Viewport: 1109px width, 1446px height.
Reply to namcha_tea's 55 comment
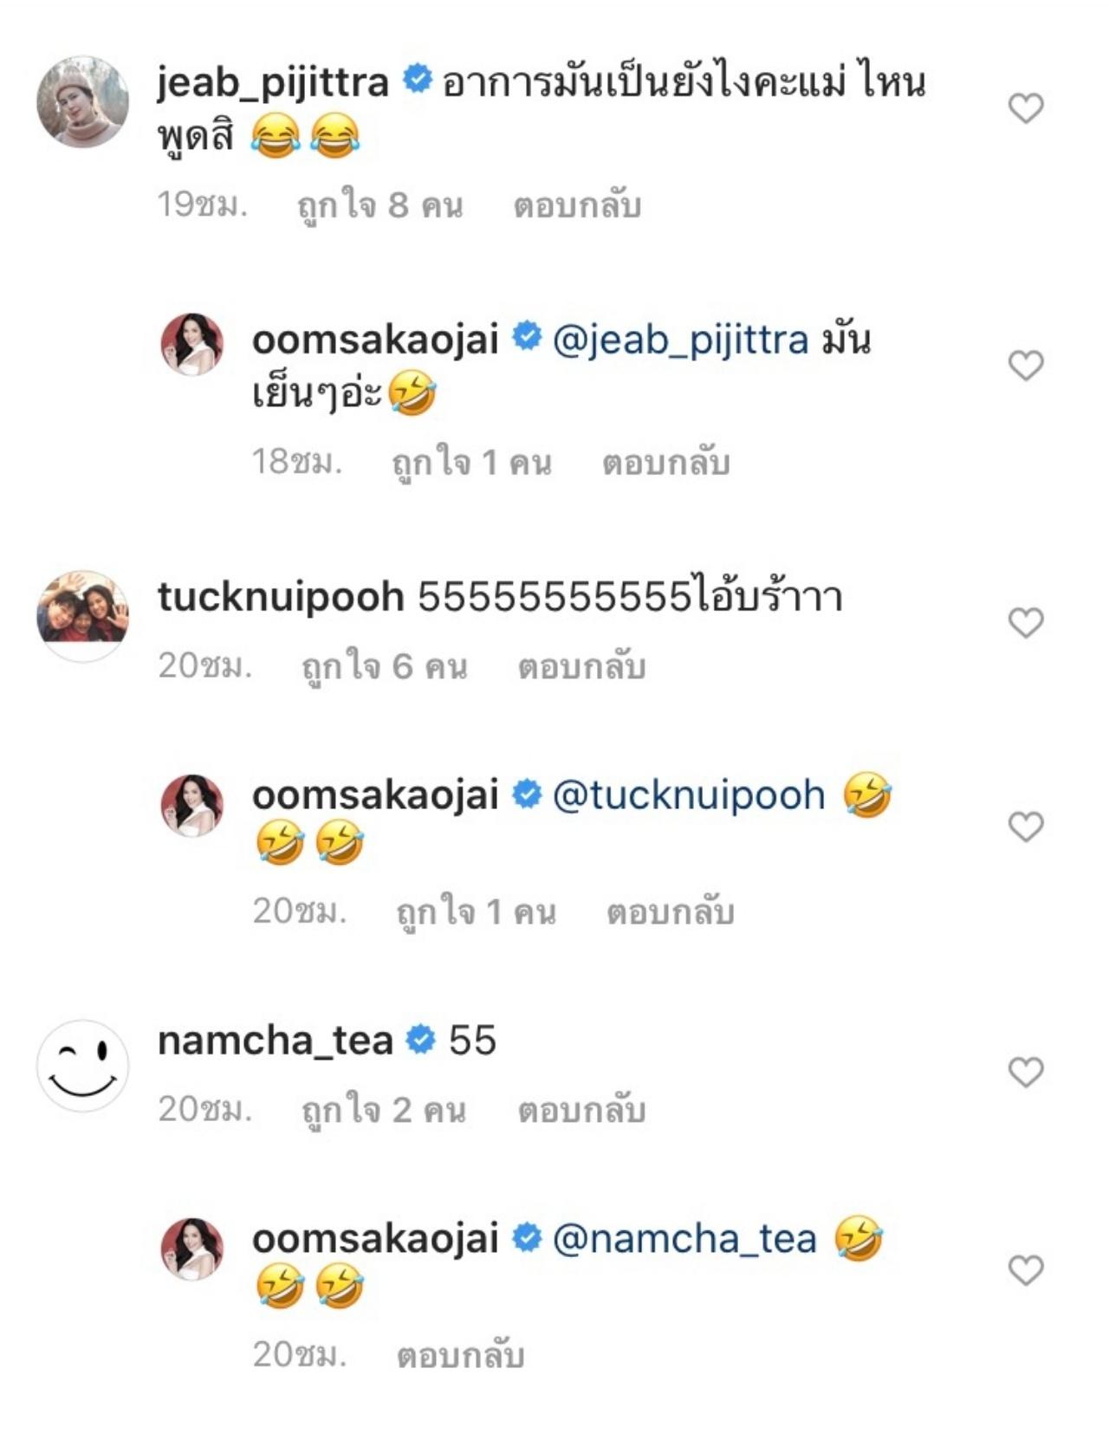point(581,1111)
